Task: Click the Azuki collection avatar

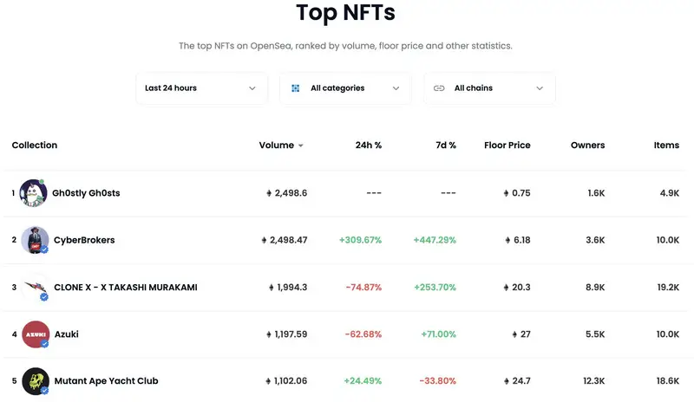Action: click(35, 334)
